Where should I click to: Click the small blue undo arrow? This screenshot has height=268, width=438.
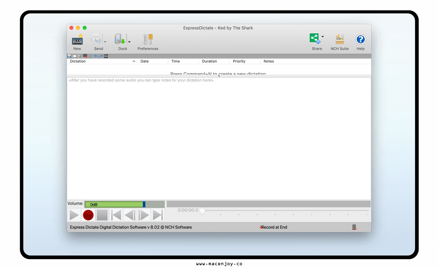tap(96, 56)
